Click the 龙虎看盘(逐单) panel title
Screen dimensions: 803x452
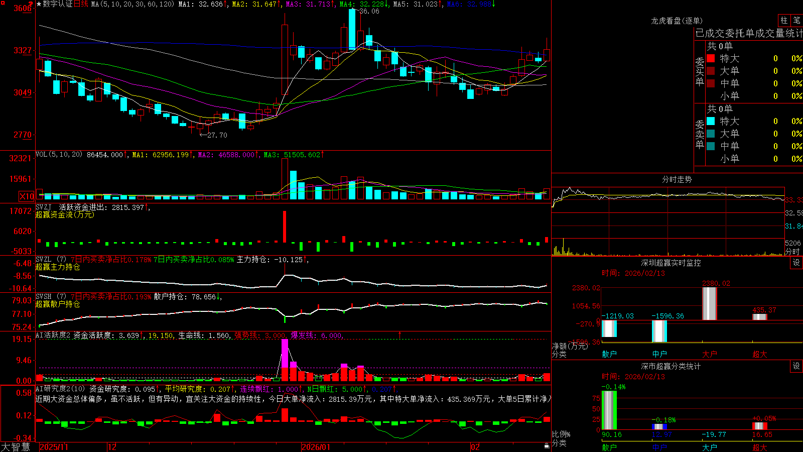pyautogui.click(x=677, y=21)
